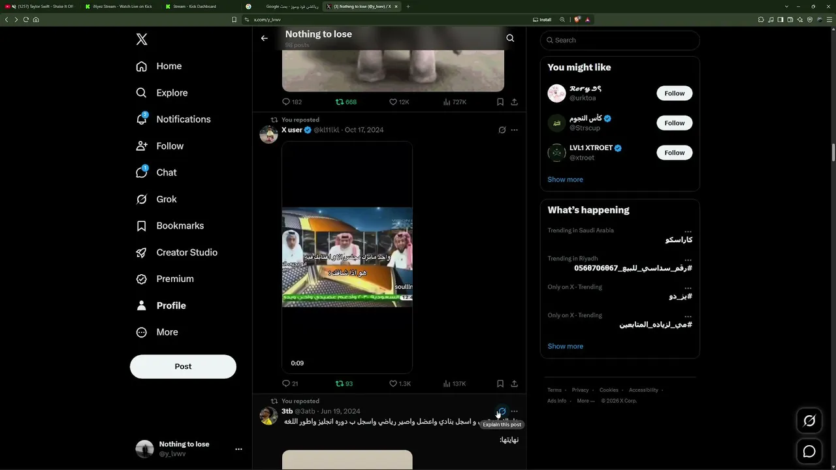Open Creator Studio

click(176, 253)
